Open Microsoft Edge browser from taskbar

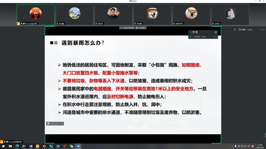click(17, 146)
